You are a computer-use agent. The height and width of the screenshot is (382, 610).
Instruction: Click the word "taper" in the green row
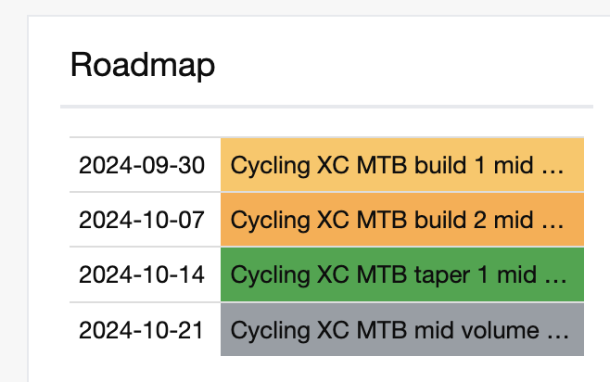[442, 276]
